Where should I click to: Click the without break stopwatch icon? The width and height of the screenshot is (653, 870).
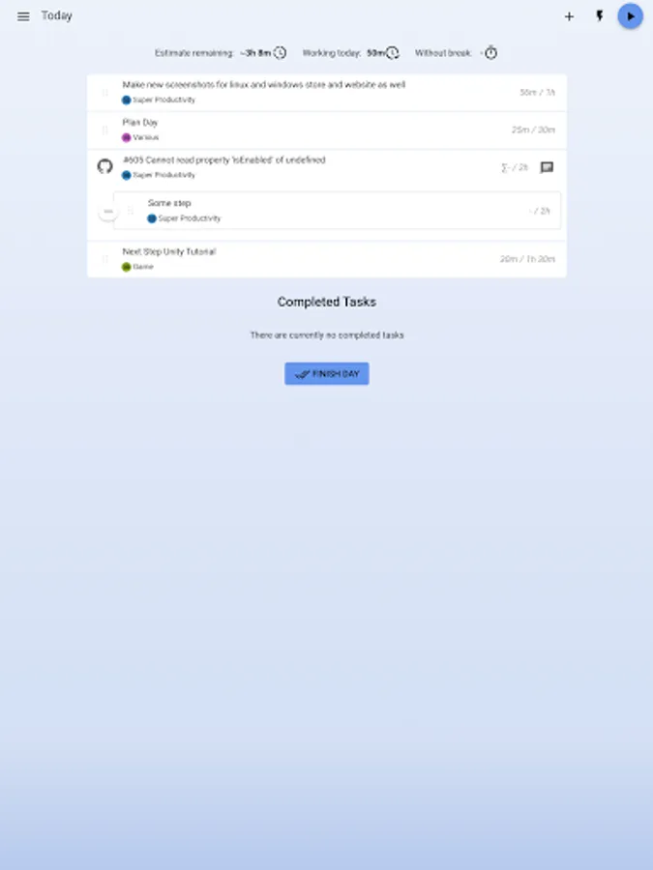[x=490, y=53]
